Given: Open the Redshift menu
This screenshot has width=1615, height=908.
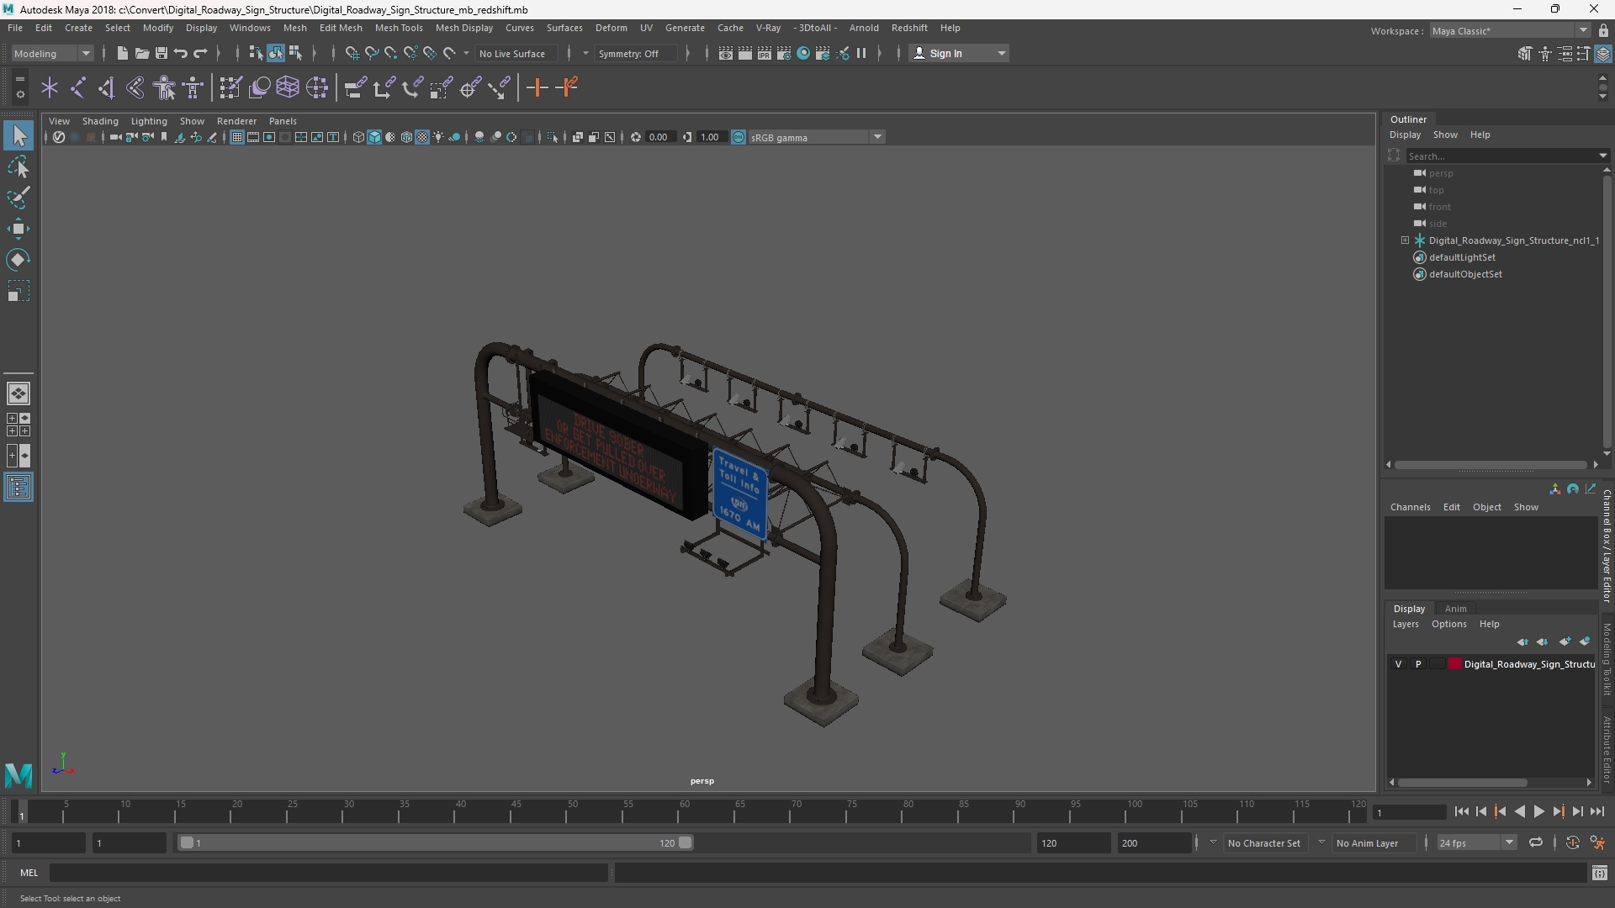Looking at the screenshot, I should click(908, 28).
